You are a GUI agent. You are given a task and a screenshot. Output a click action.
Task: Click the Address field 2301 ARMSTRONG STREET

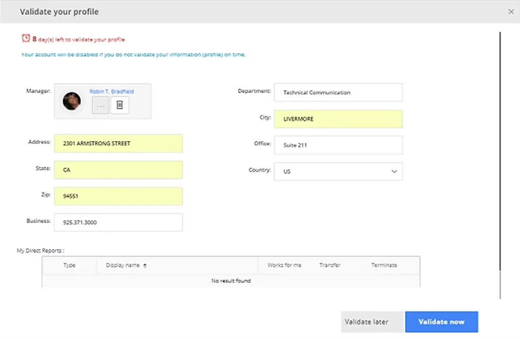tap(118, 143)
